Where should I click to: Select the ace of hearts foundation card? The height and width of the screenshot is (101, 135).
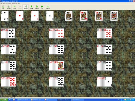[20, 16]
